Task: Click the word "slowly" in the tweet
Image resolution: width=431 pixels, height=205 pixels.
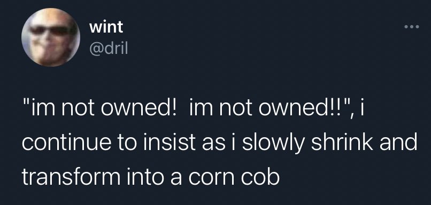Action: tap(271, 144)
